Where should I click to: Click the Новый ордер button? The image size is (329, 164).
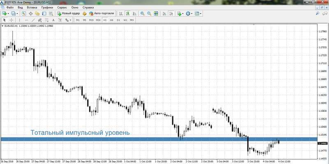[69, 14]
